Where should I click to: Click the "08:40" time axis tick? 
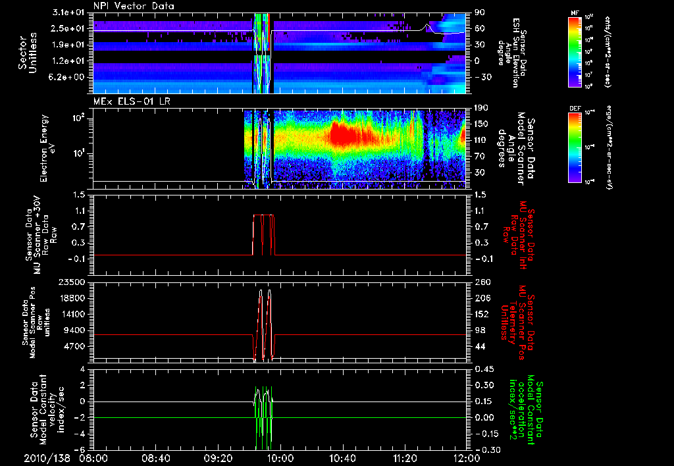click(157, 458)
